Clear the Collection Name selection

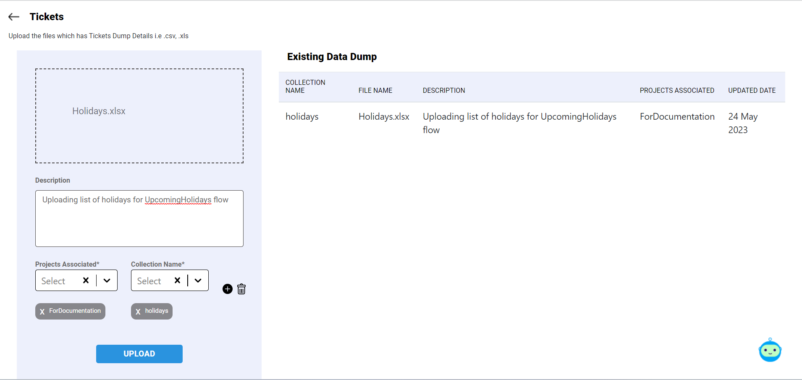pyautogui.click(x=177, y=280)
